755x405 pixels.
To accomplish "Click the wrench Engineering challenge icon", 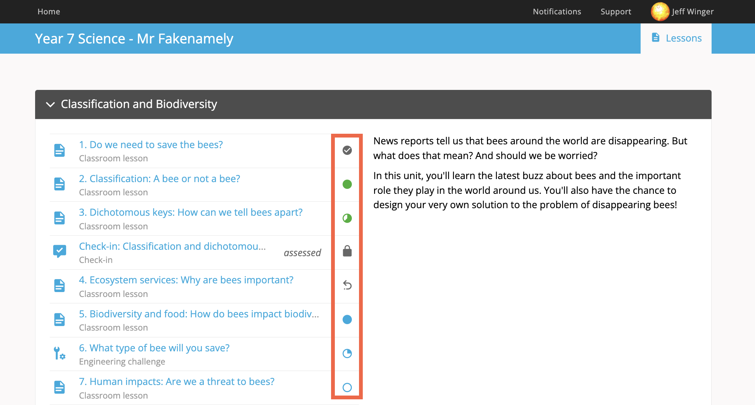I will 59,353.
